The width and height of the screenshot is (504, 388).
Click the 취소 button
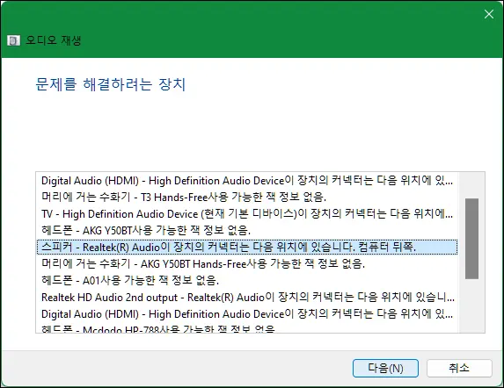tap(459, 368)
